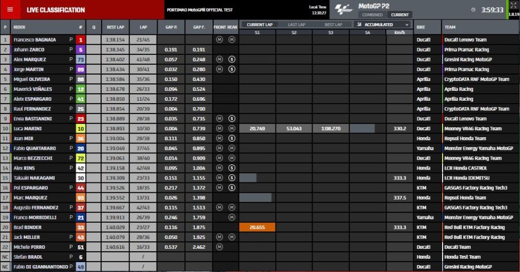
Task: Click the Red Bull KTM team in Miller's row
Action: 474,237
